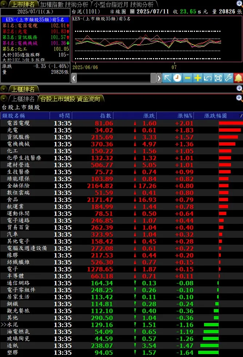Switch to the 上市排名 tab
This screenshot has height=357, width=243.
(x=23, y=4)
